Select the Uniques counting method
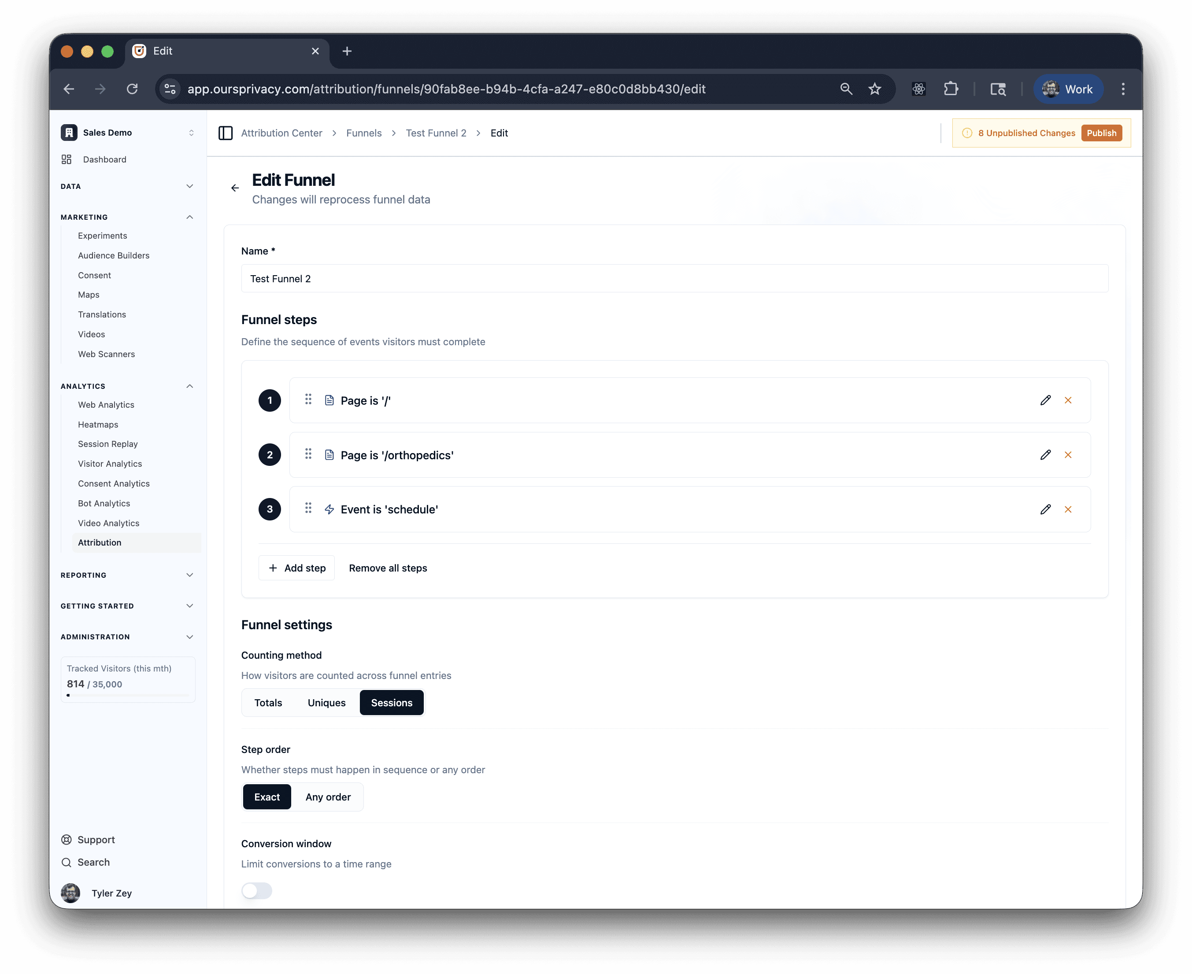 click(x=326, y=703)
